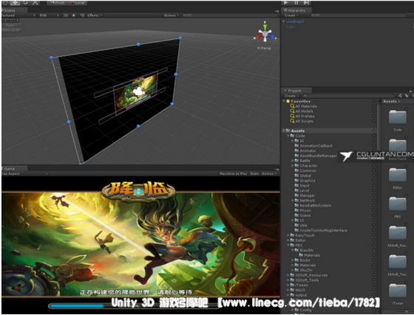Toggle Maximize on Play
Screen dimensions: 414x315
click(233, 174)
